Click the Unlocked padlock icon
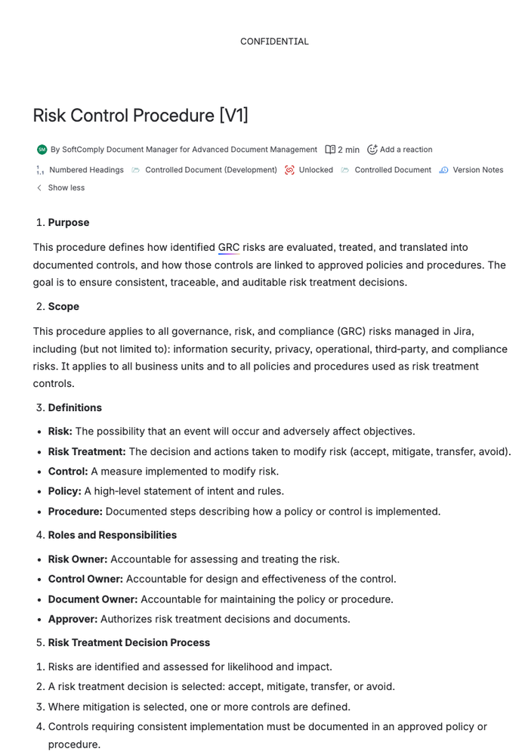The height and width of the screenshot is (755, 522). pos(289,170)
